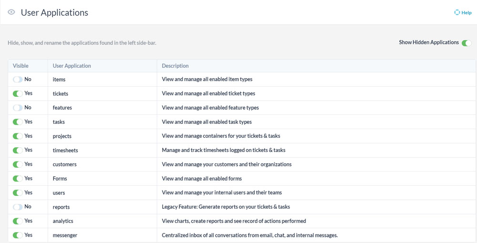This screenshot has height=243, width=477.
Task: Disable the customers visibility switch
Action: pyautogui.click(x=18, y=164)
